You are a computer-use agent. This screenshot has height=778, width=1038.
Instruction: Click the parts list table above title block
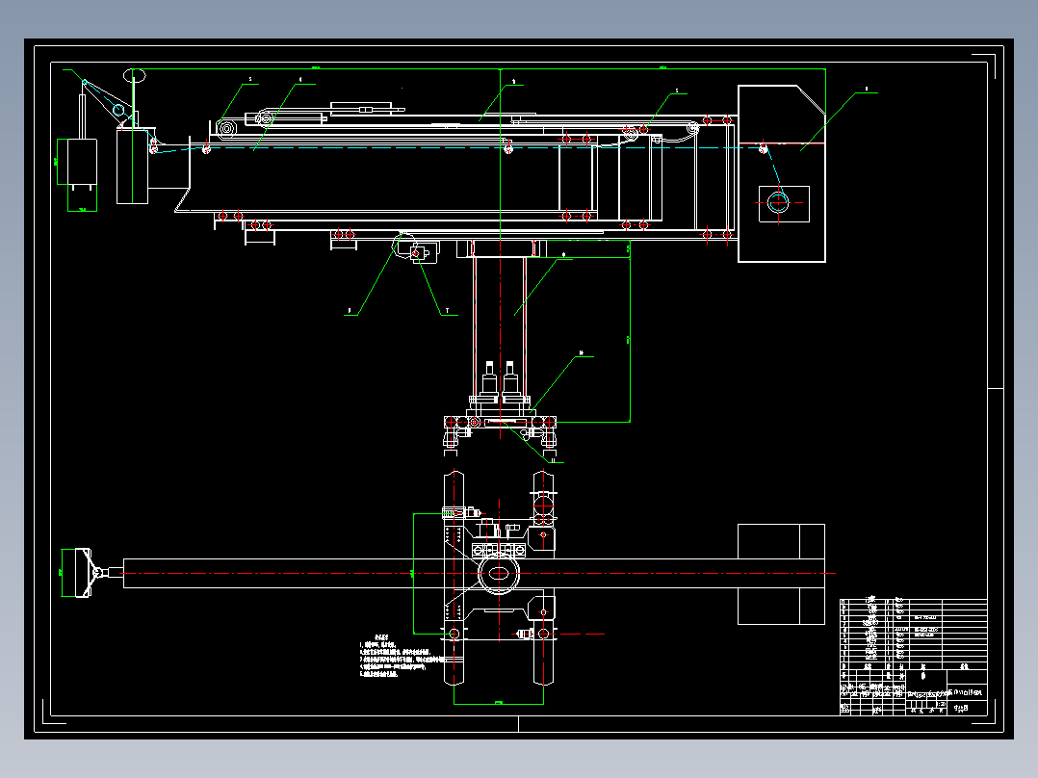click(914, 635)
